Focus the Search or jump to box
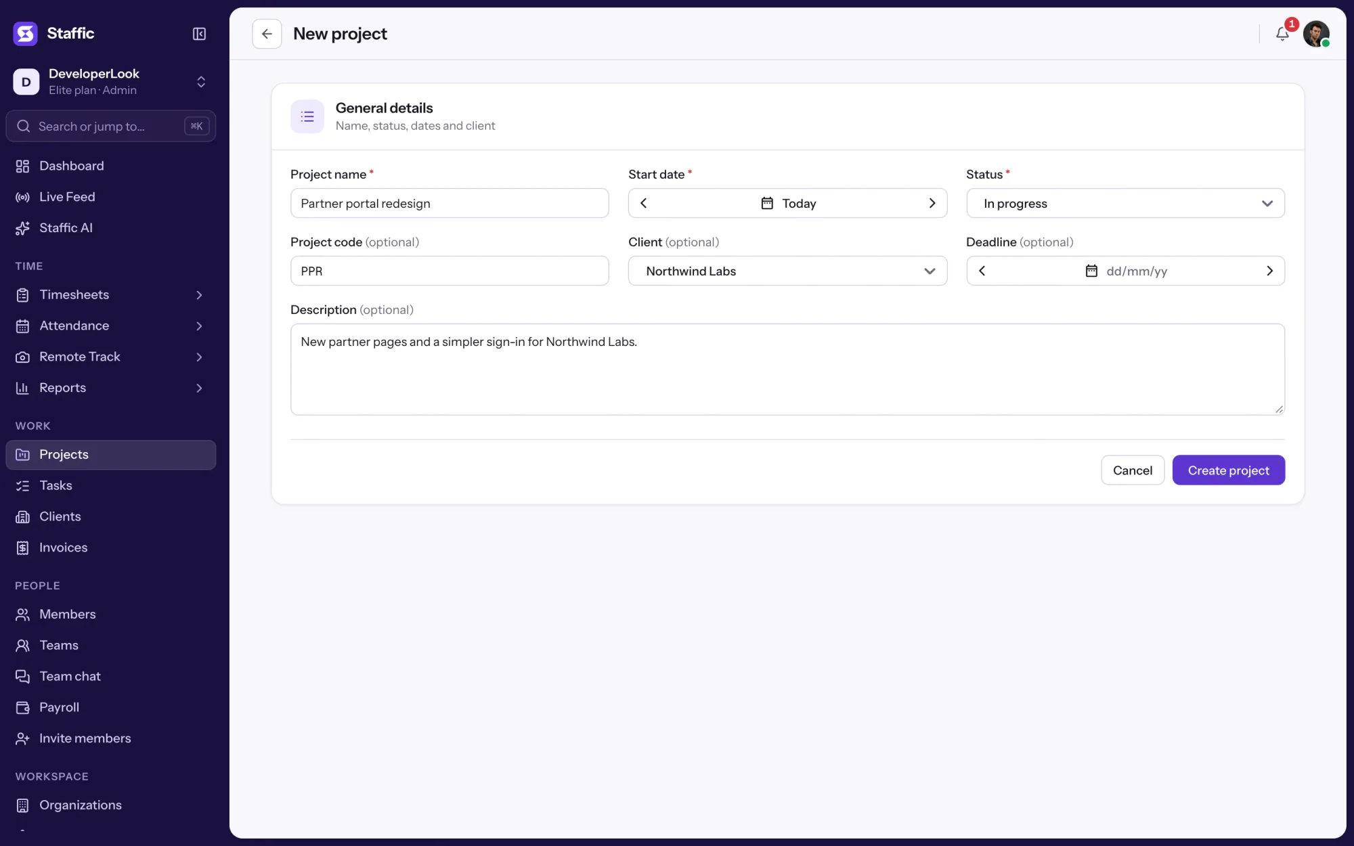This screenshot has width=1354, height=846. click(111, 127)
